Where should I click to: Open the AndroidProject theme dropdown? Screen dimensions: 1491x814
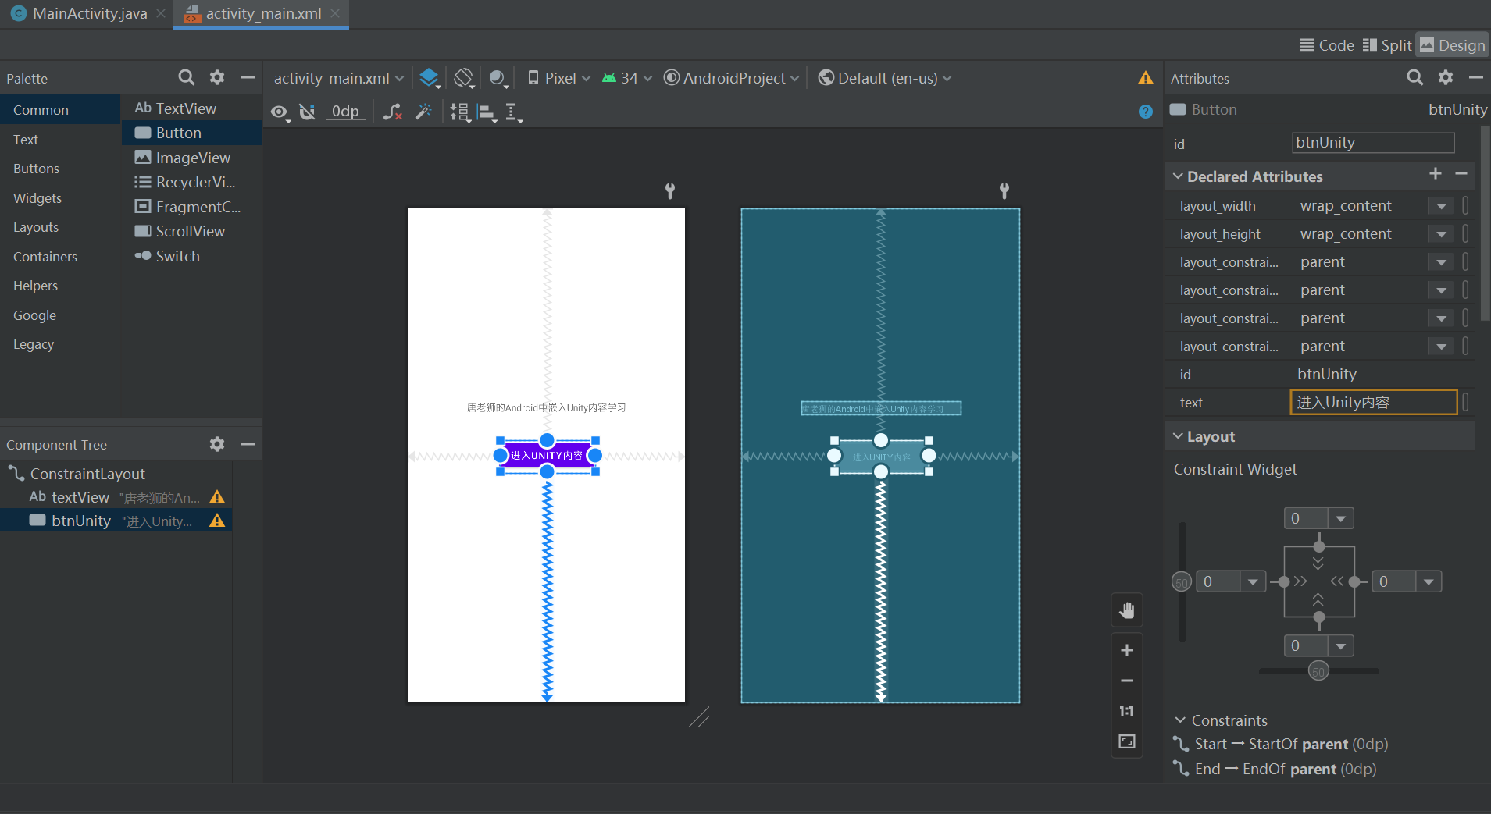pos(732,78)
